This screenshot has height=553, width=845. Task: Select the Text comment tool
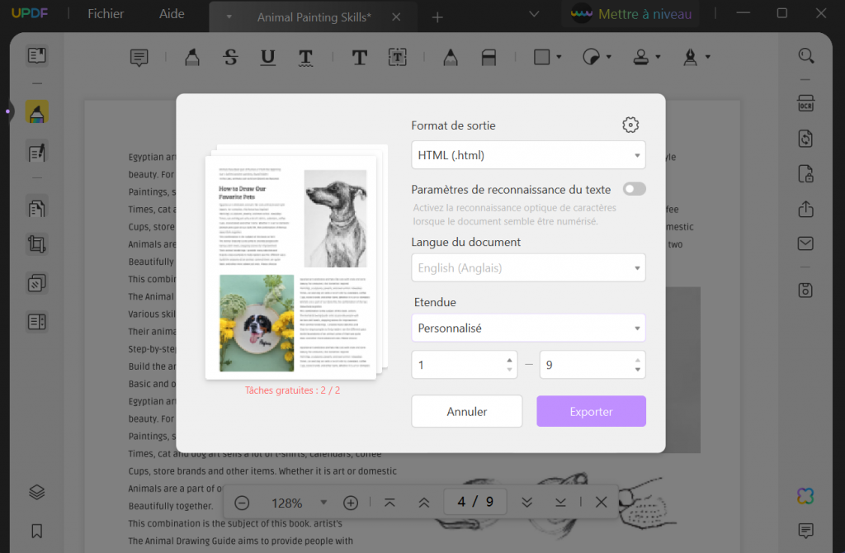coord(360,57)
